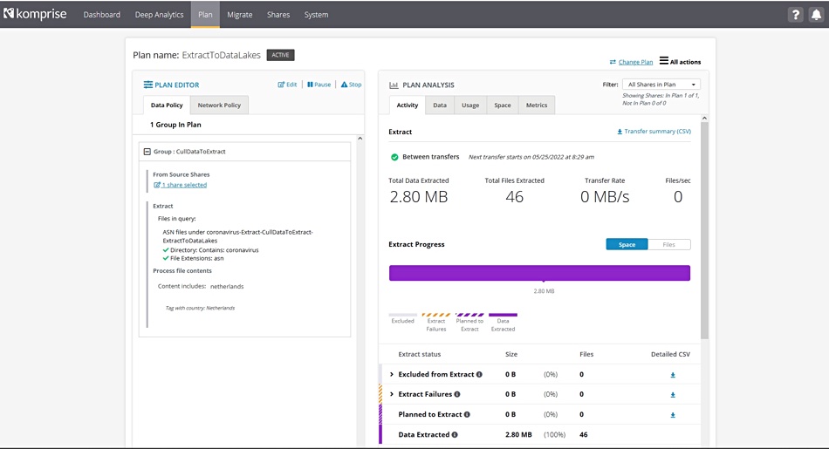Select Plan in top navigation
The height and width of the screenshot is (449, 829).
[x=205, y=15]
